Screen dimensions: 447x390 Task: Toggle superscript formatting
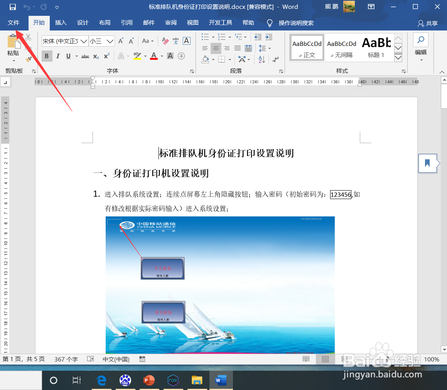point(106,56)
